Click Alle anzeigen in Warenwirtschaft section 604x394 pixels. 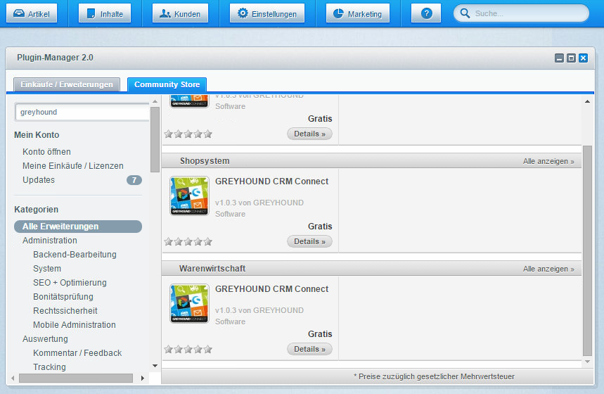tap(548, 269)
